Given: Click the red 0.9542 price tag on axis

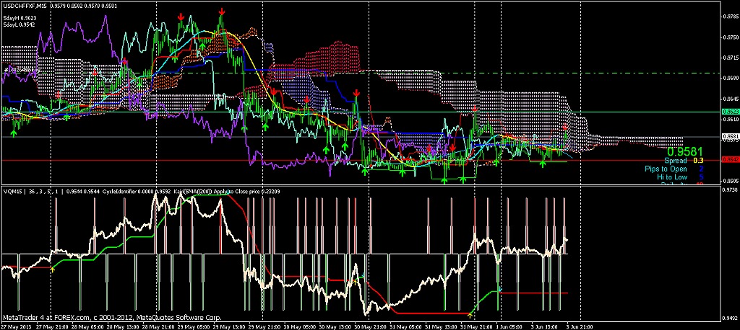Looking at the screenshot, I should [x=730, y=160].
